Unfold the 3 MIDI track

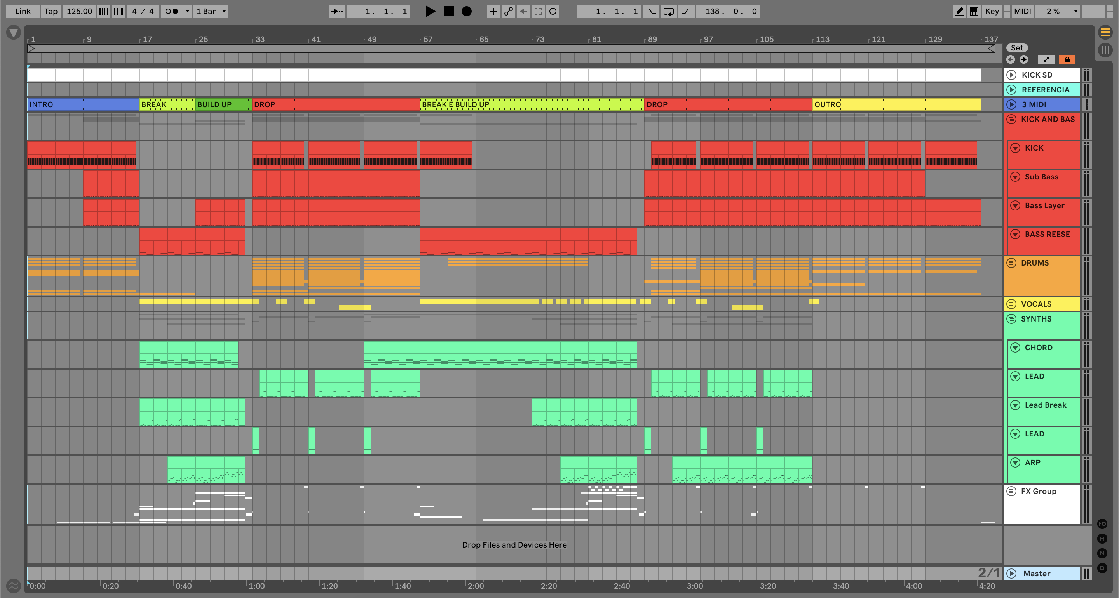click(x=1011, y=104)
